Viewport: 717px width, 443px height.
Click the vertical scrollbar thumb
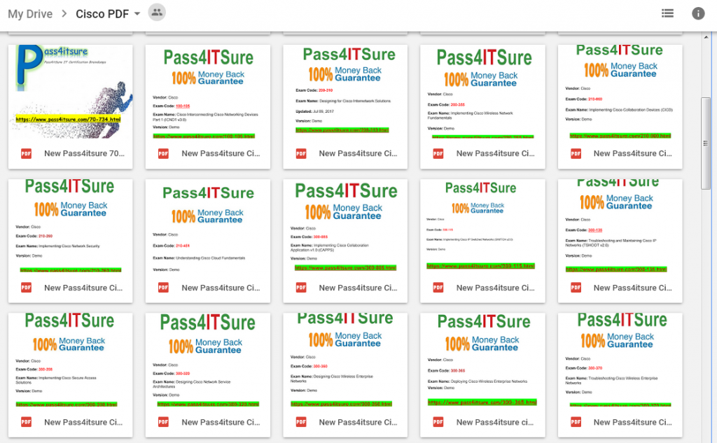[706, 143]
